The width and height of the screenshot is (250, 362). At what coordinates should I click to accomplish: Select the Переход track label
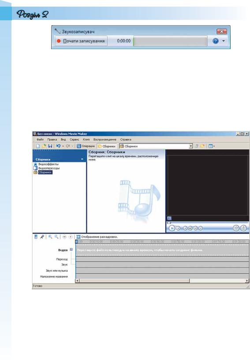click(x=62, y=259)
